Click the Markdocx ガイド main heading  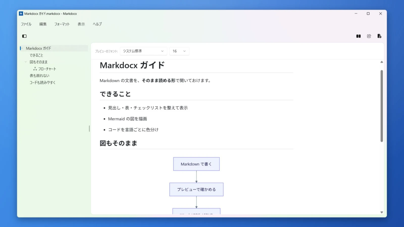coord(132,65)
